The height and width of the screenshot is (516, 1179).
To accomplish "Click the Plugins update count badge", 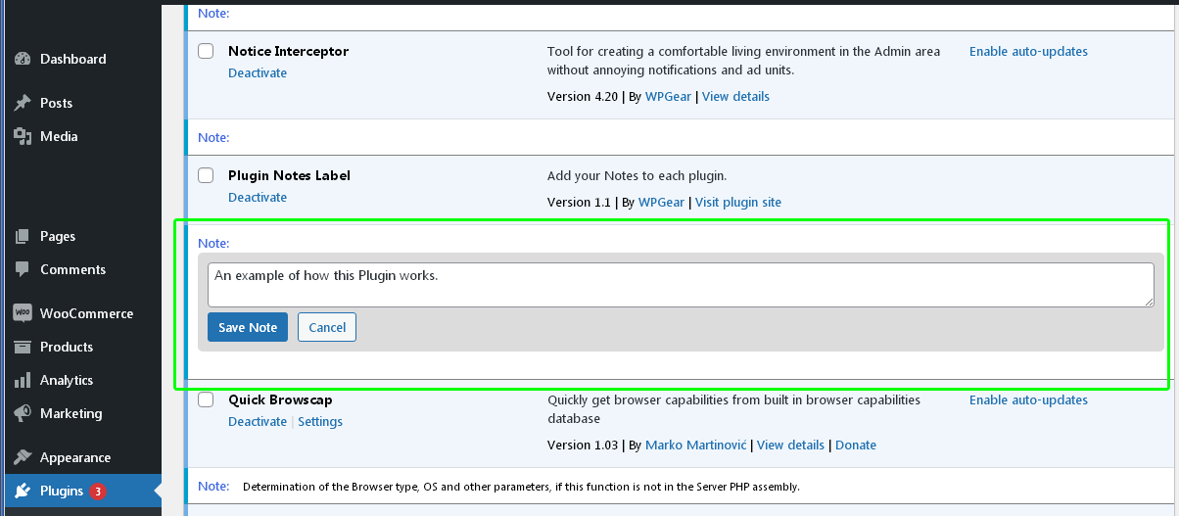I will point(98,492).
